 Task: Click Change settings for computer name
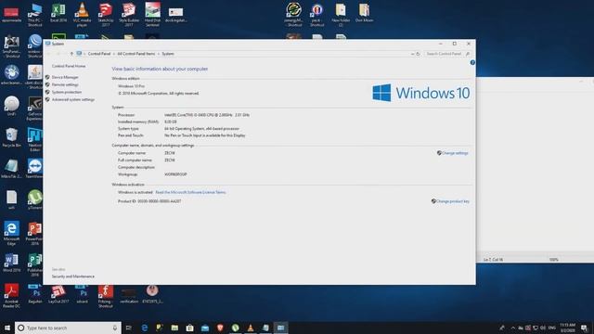[455, 153]
